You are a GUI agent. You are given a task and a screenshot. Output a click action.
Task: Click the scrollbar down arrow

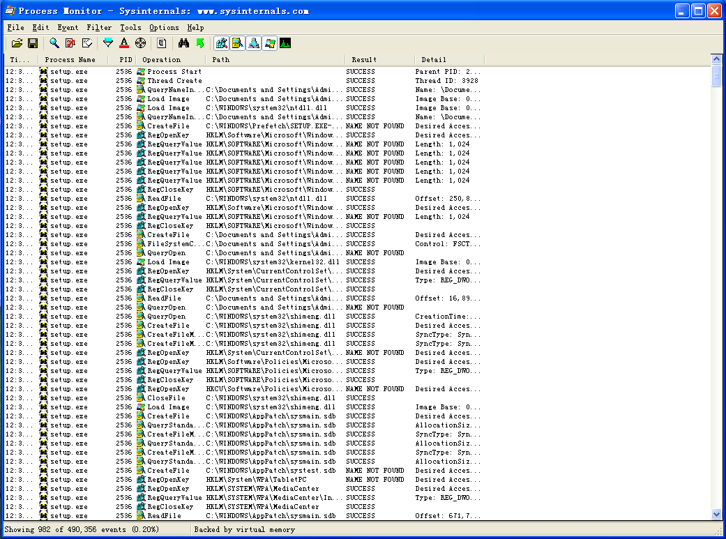pyautogui.click(x=716, y=514)
